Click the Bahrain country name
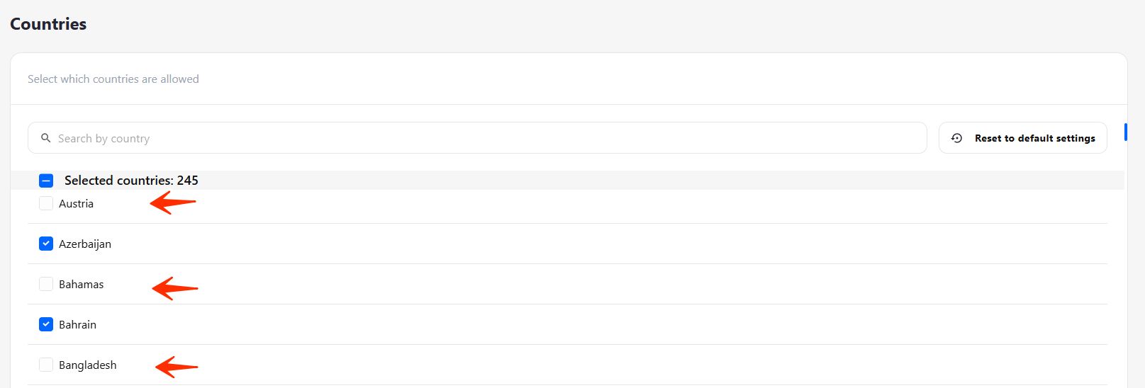 click(x=77, y=325)
